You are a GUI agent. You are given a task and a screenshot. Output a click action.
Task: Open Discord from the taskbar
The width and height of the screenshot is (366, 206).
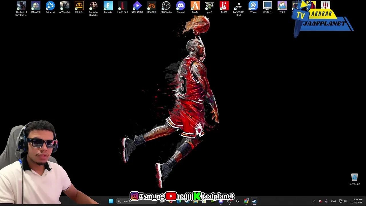(x=221, y=201)
